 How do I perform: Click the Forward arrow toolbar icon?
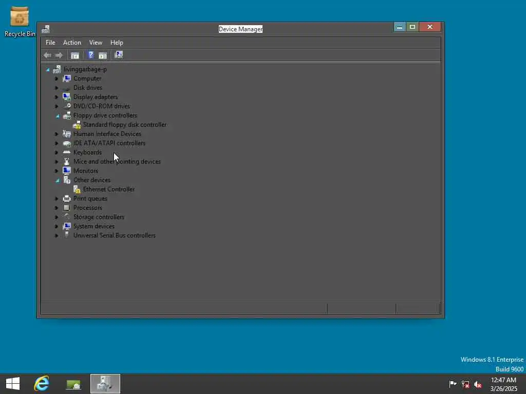(x=59, y=55)
